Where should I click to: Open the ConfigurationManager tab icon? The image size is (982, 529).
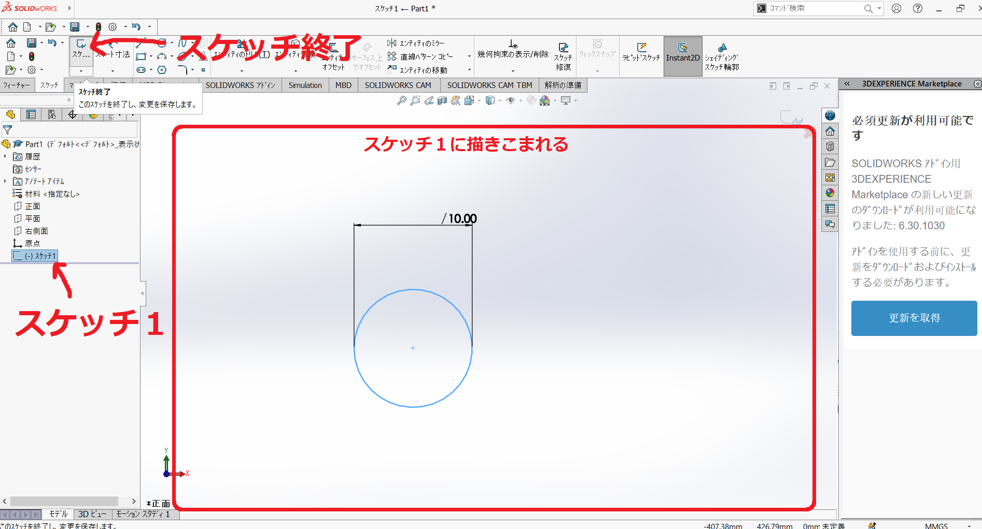point(52,114)
